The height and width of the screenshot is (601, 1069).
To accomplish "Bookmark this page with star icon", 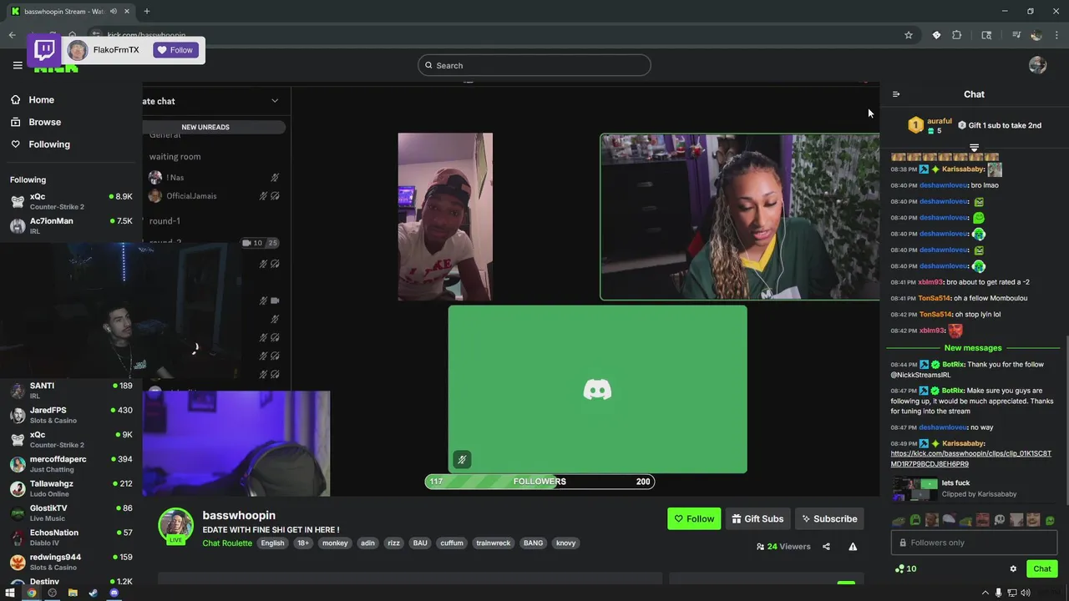I will pos(908,35).
